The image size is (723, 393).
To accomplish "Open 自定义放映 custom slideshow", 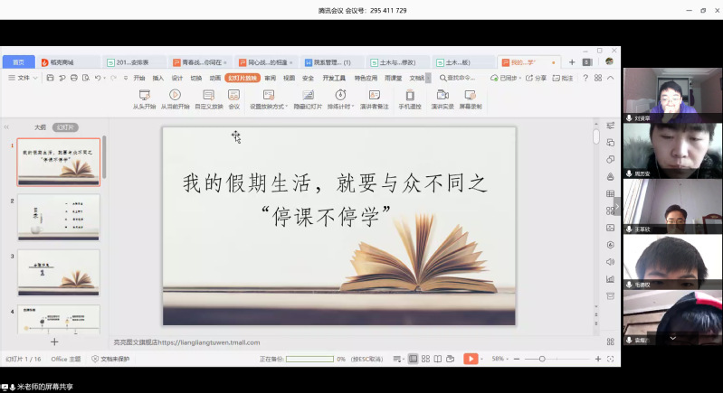I will coord(208,96).
